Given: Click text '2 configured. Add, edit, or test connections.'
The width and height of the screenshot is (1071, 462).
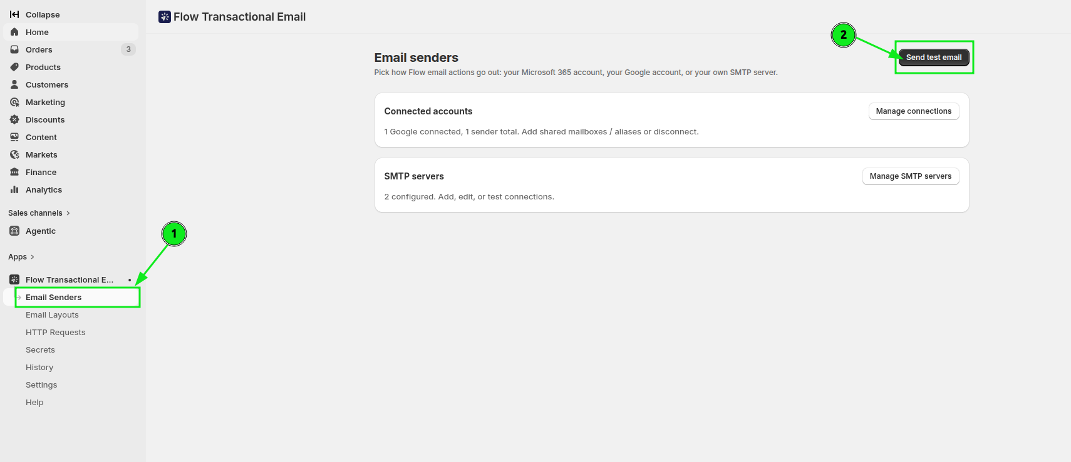Looking at the screenshot, I should point(469,197).
